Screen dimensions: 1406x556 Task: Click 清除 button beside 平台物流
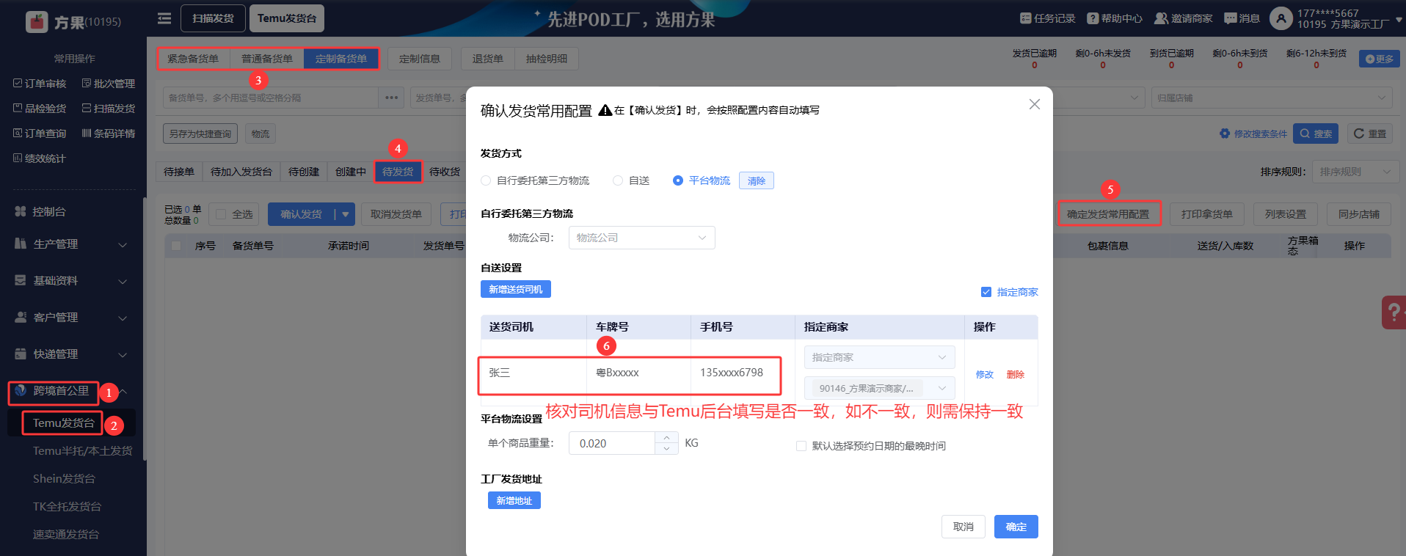click(757, 180)
